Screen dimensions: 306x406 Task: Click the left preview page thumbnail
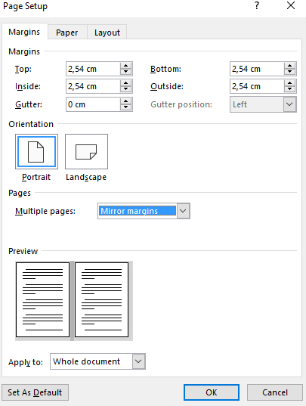[42, 300]
